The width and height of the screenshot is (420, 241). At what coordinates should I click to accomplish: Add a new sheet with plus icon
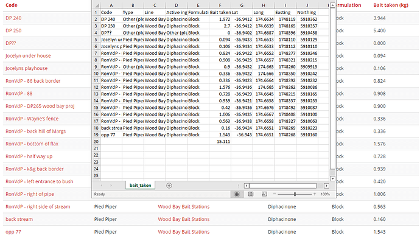169,186
